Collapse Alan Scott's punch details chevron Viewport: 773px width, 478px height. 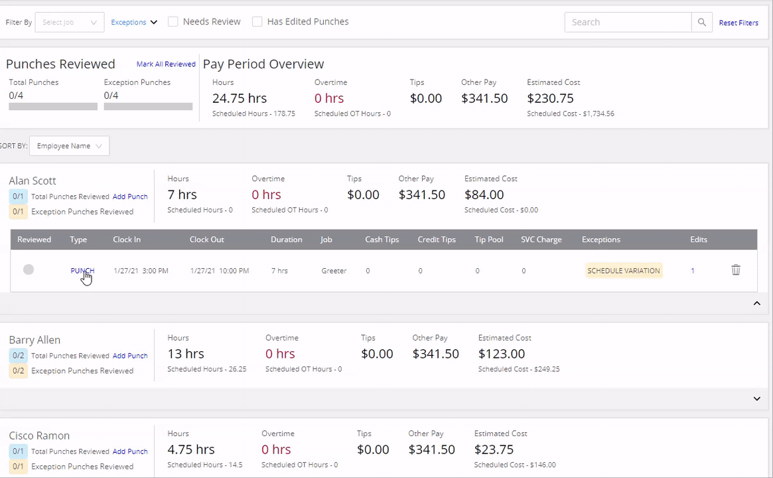pyautogui.click(x=756, y=303)
